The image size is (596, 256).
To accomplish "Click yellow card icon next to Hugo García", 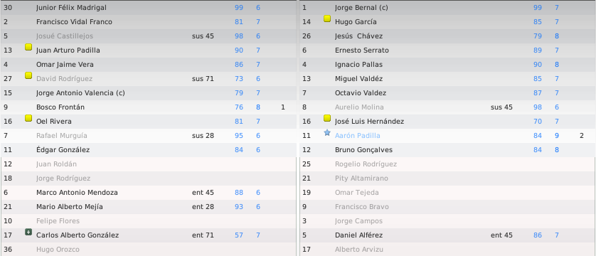I will pos(327,18).
